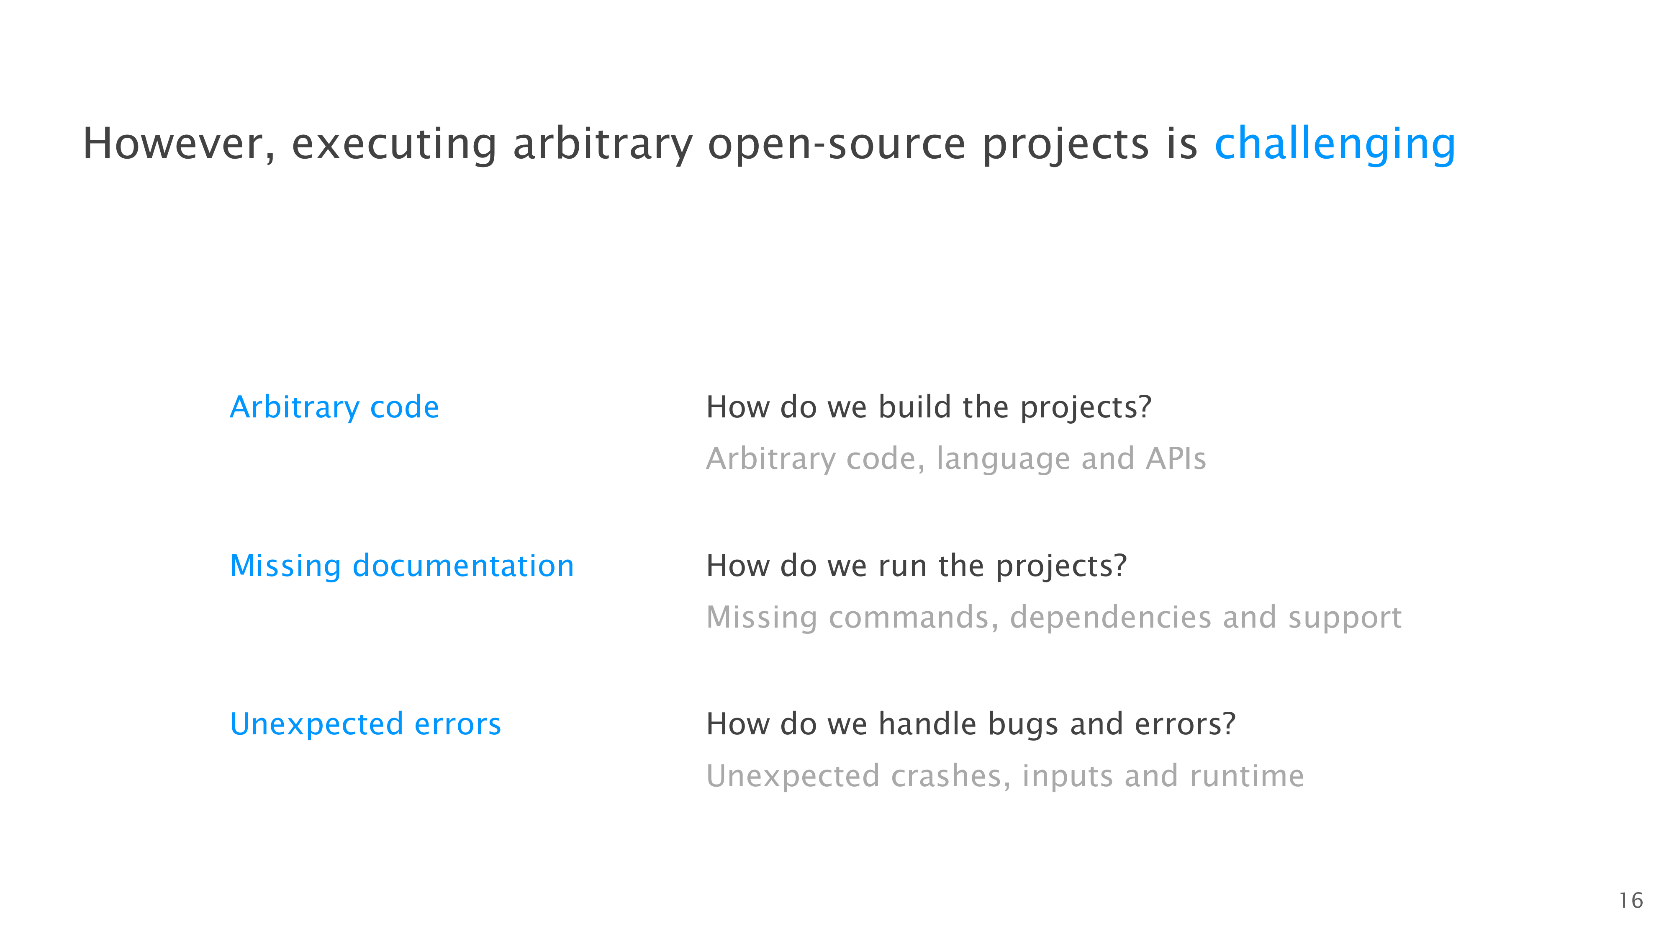
Task: Select the "Arbitrary code" blue heading
Action: click(335, 407)
